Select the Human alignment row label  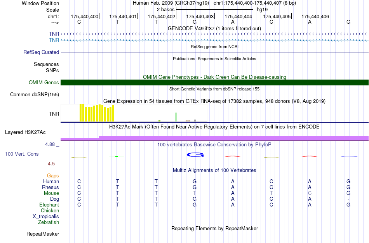click(x=51, y=181)
